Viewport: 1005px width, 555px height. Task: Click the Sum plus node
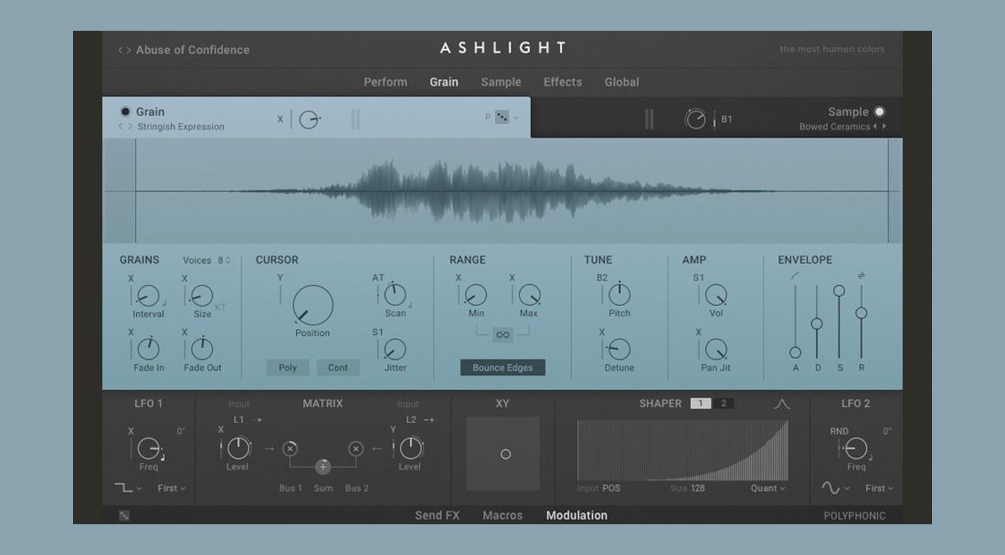(323, 466)
